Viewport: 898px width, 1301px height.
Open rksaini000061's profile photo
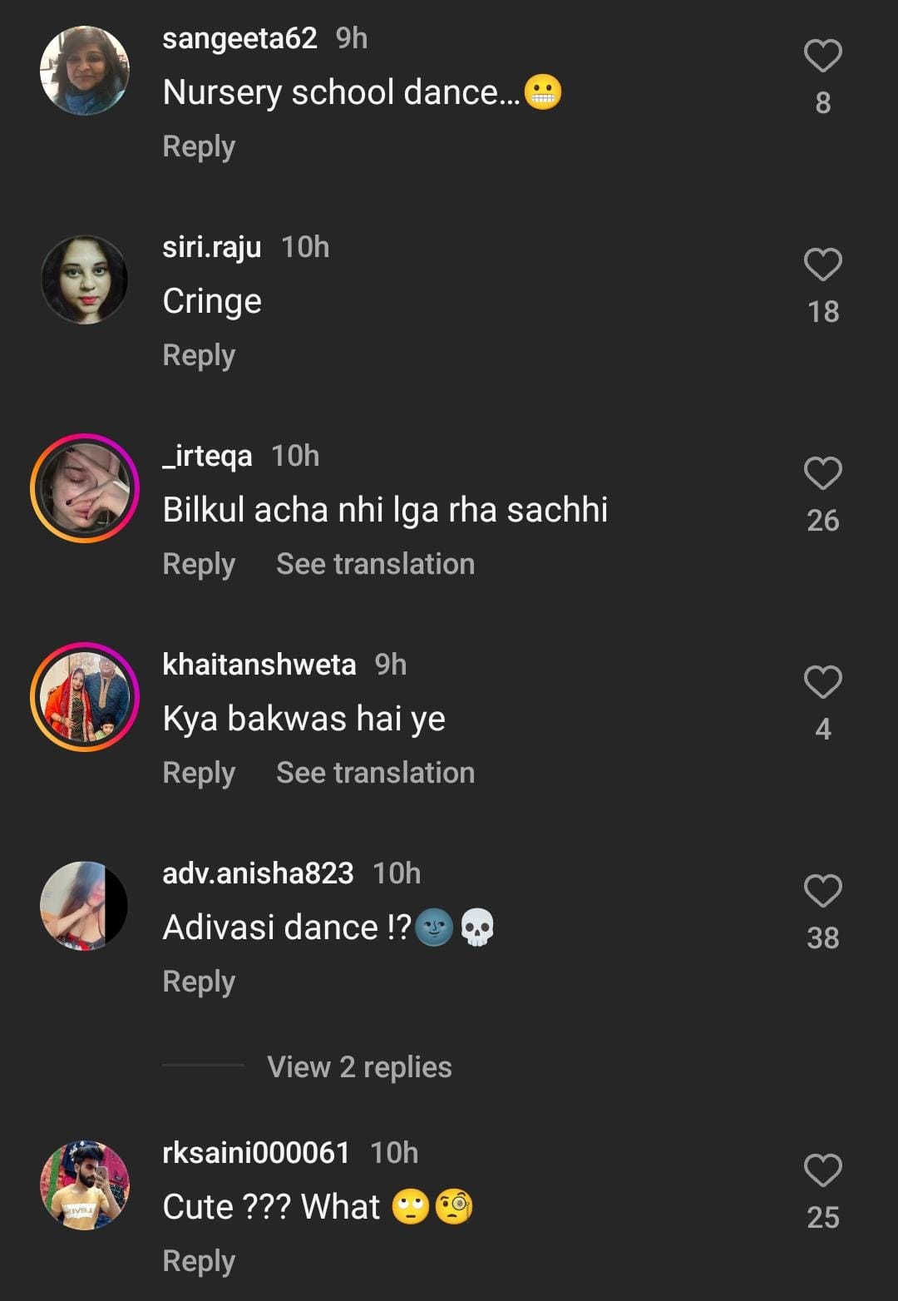(85, 1185)
